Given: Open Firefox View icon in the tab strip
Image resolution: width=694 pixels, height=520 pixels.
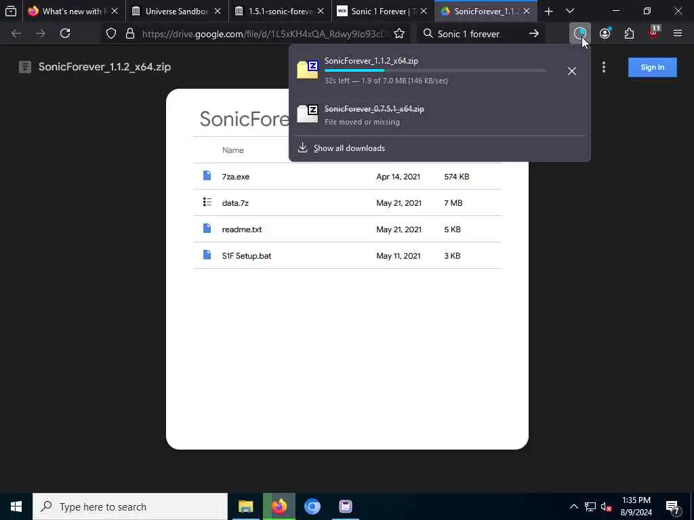Looking at the screenshot, I should coord(11,11).
